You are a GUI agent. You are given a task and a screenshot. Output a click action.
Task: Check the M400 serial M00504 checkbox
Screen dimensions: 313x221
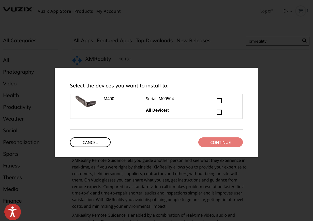219,101
